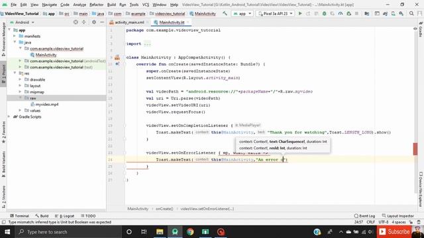Click Sync Project with Gradle Files icon
Viewport: 424px width, 238px height.
[385, 13]
